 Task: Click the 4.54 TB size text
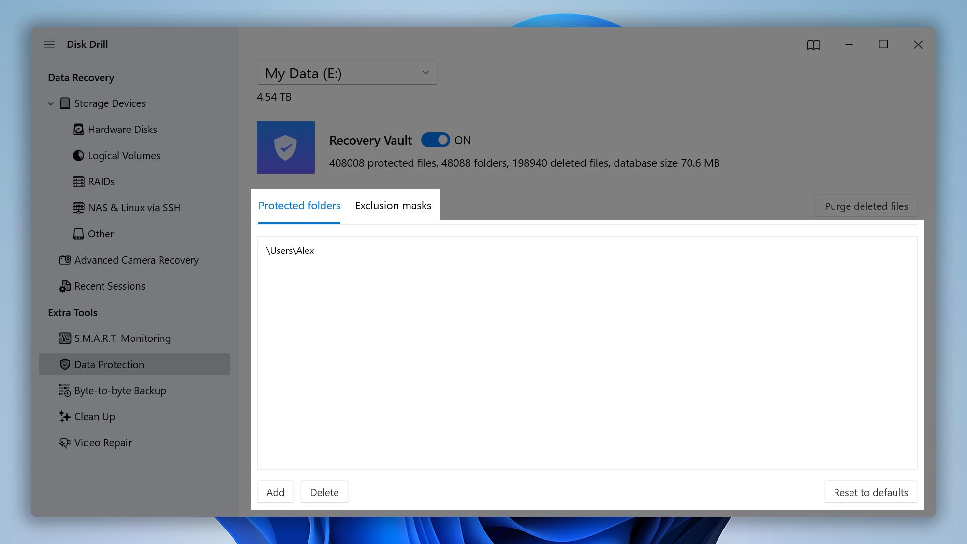tap(274, 97)
